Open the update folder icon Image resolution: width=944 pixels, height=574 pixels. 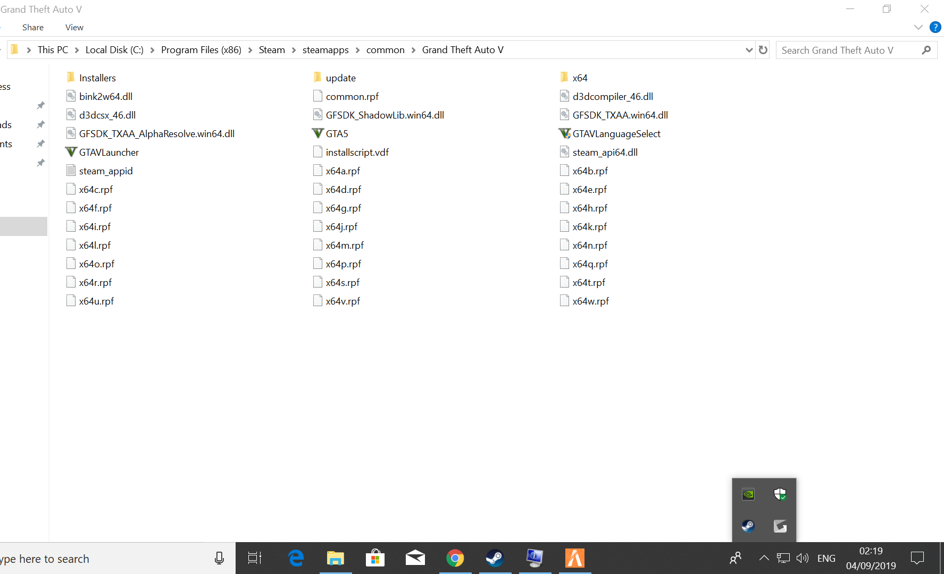pyautogui.click(x=318, y=78)
